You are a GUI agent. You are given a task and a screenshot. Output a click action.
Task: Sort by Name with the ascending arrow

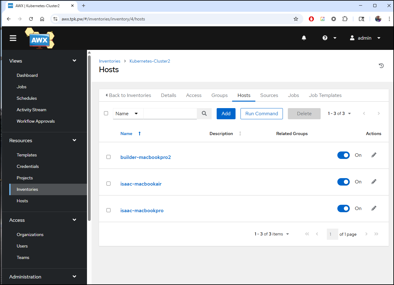(x=140, y=134)
